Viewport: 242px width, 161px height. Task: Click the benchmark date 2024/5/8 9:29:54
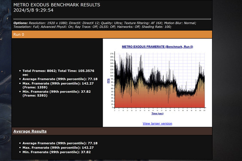tap(34, 10)
